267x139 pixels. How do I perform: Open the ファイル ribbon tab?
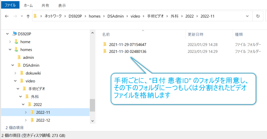coord(10,5)
